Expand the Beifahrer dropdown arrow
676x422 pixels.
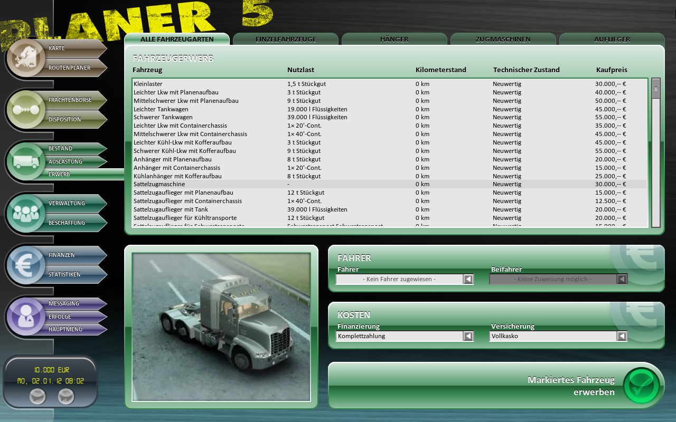pos(622,279)
